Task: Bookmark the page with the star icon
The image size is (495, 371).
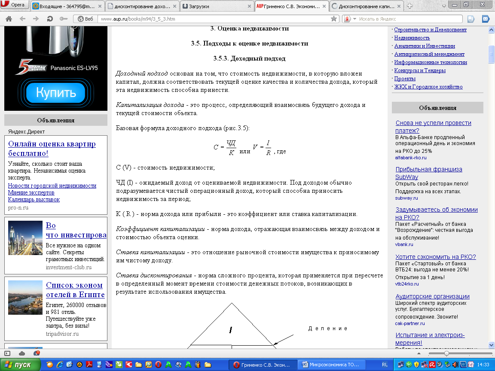Action: click(334, 19)
